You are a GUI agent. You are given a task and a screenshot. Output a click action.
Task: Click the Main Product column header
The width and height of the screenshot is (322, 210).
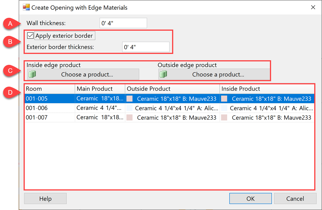(100, 89)
